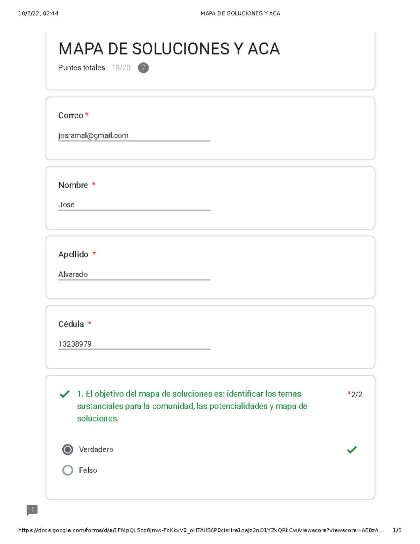Click the 2/2 score on question 1

click(x=356, y=395)
